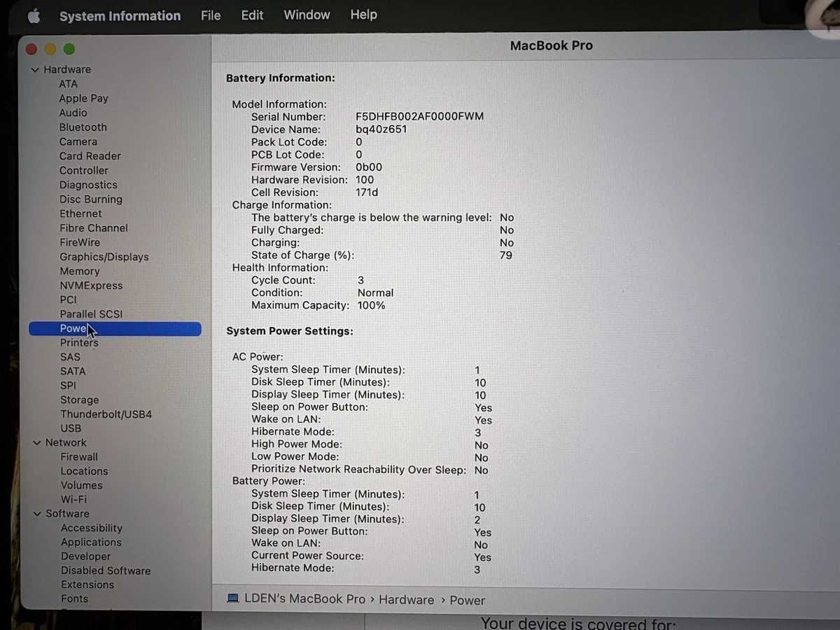Viewport: 840px width, 630px height.
Task: Collapse the Hardware section
Action: tap(35, 70)
